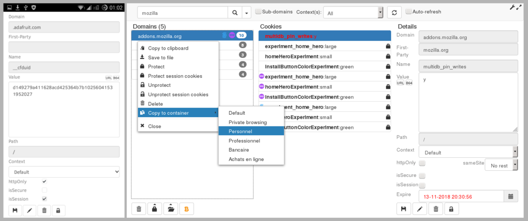Click the orange Bitcoin donate button
Image resolution: width=528 pixels, height=221 pixels.
pos(186,209)
